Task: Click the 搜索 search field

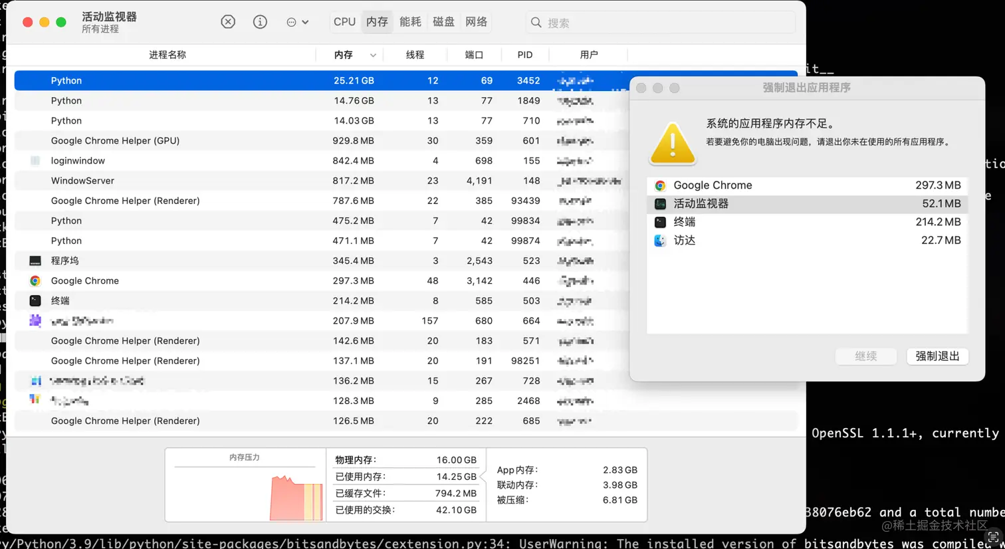Action: pyautogui.click(x=661, y=23)
